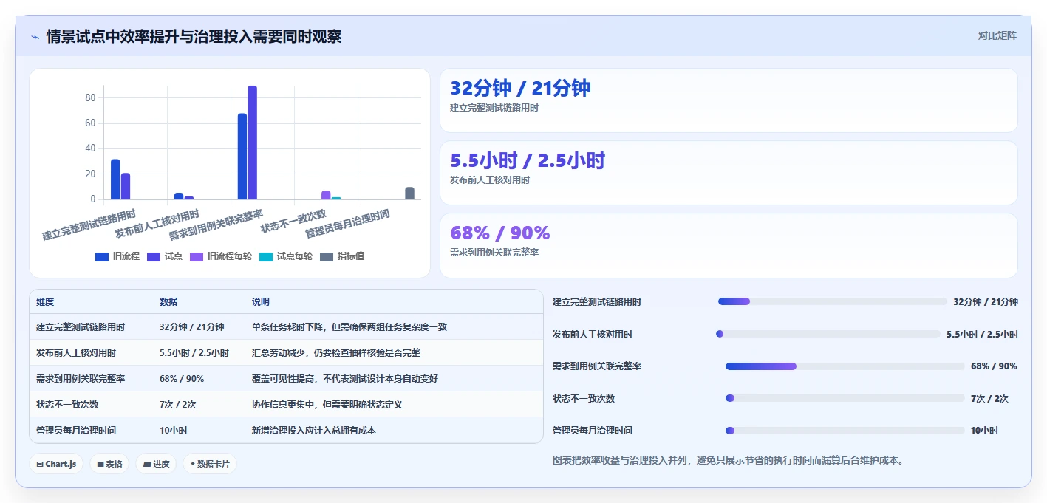Click table cell 建立完整测试链路用时 in 维度 column
The image size is (1047, 503).
click(x=81, y=327)
